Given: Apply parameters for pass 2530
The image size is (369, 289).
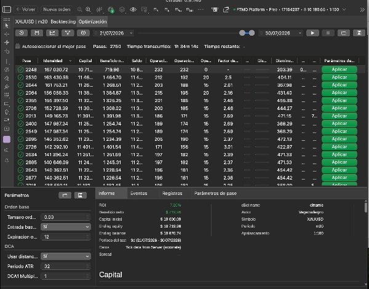Looking at the screenshot, I should coord(339,77).
